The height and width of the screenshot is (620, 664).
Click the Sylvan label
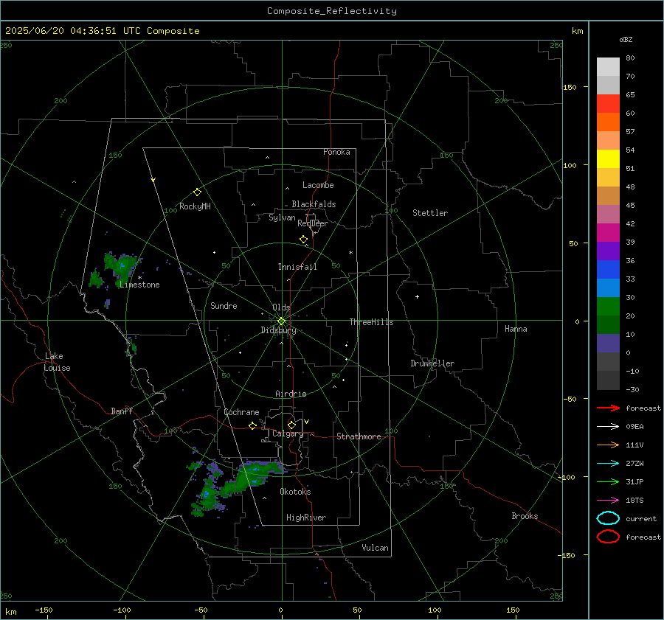coord(282,217)
